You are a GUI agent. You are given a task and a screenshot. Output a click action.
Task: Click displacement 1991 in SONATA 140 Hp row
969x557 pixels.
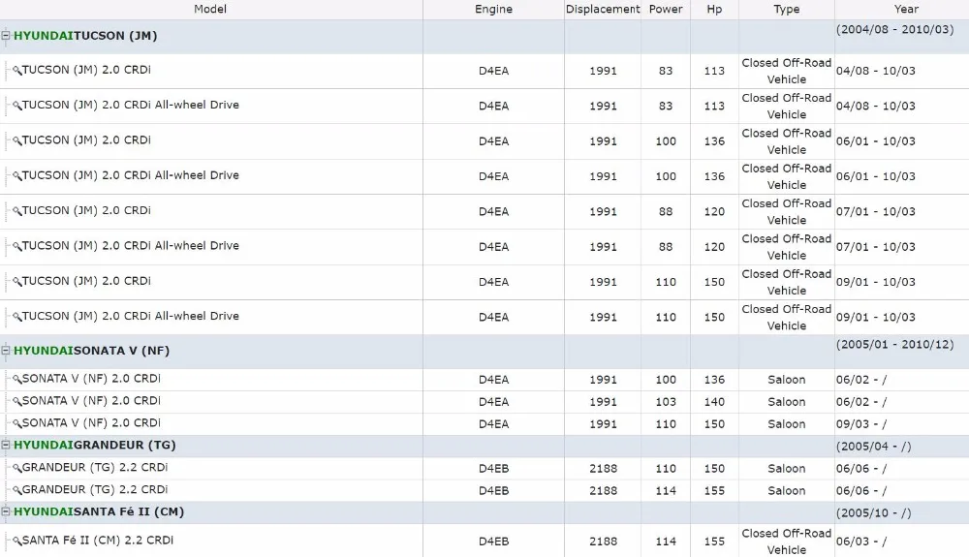tap(603, 402)
